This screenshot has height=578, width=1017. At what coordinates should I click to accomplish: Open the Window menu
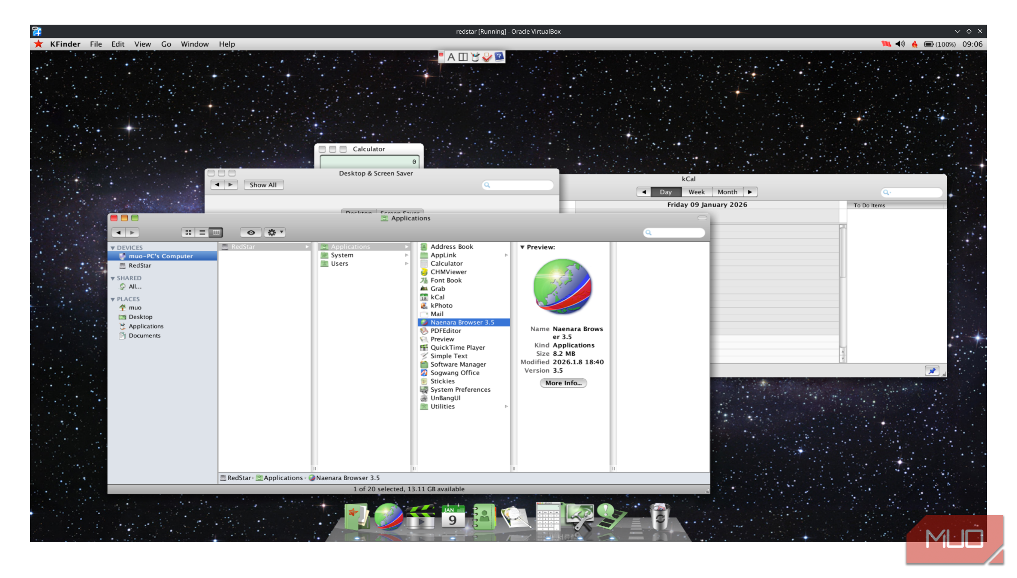(x=195, y=44)
